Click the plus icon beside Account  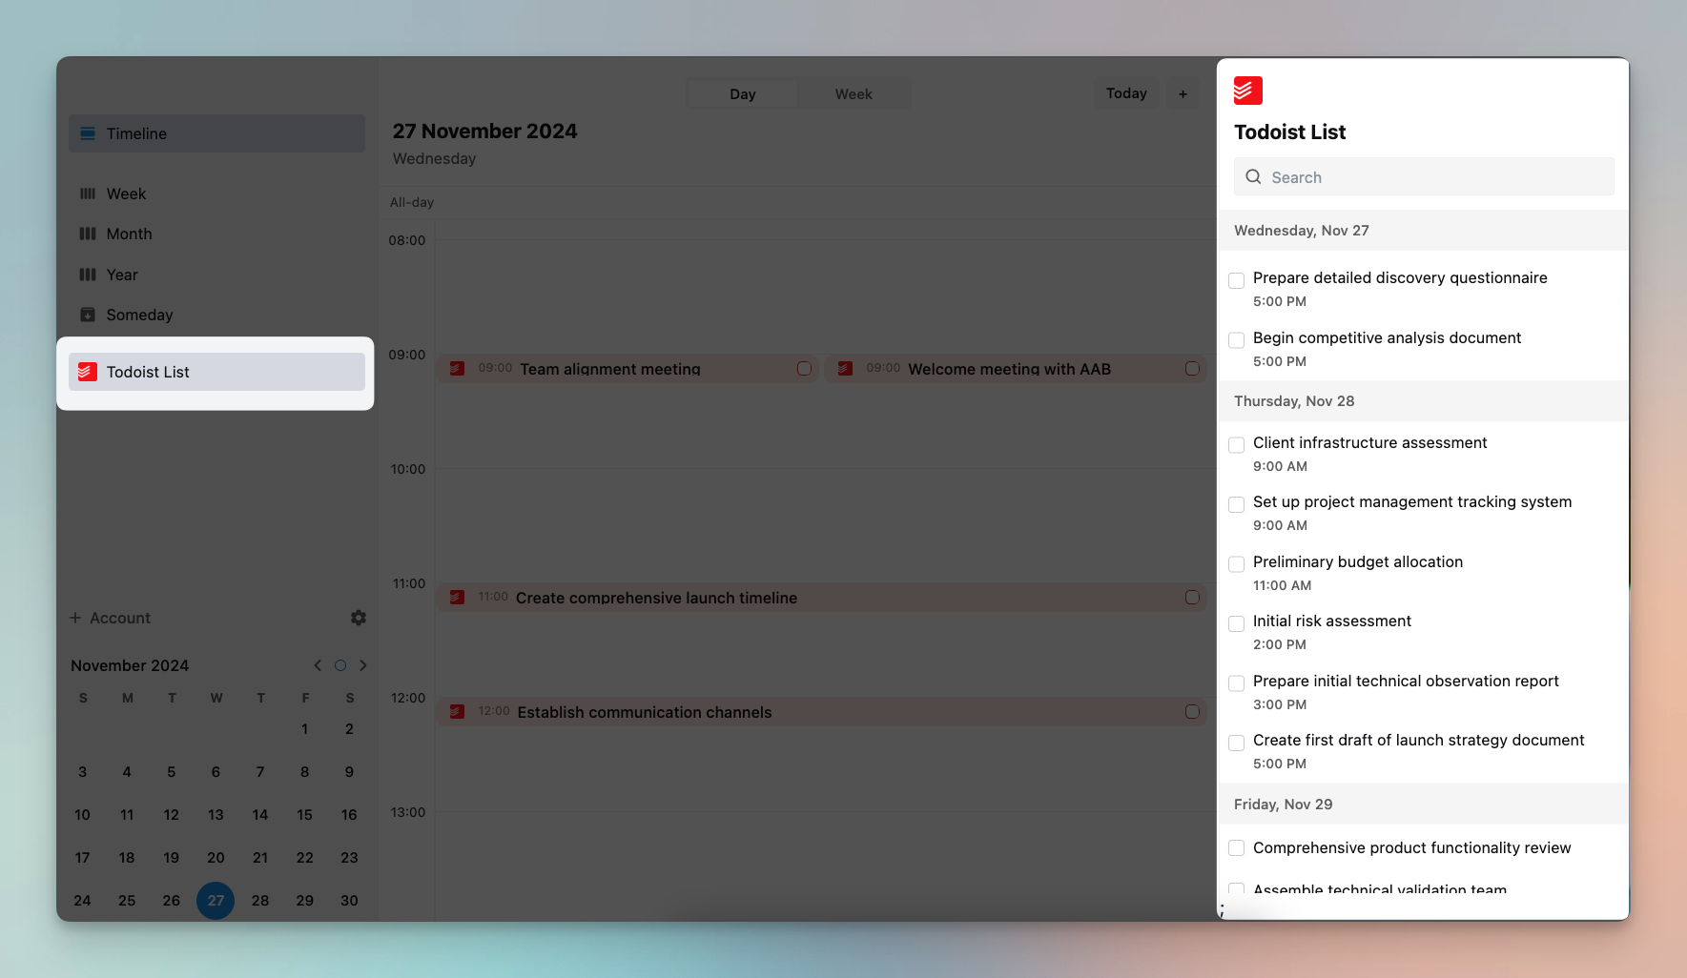[75, 618]
